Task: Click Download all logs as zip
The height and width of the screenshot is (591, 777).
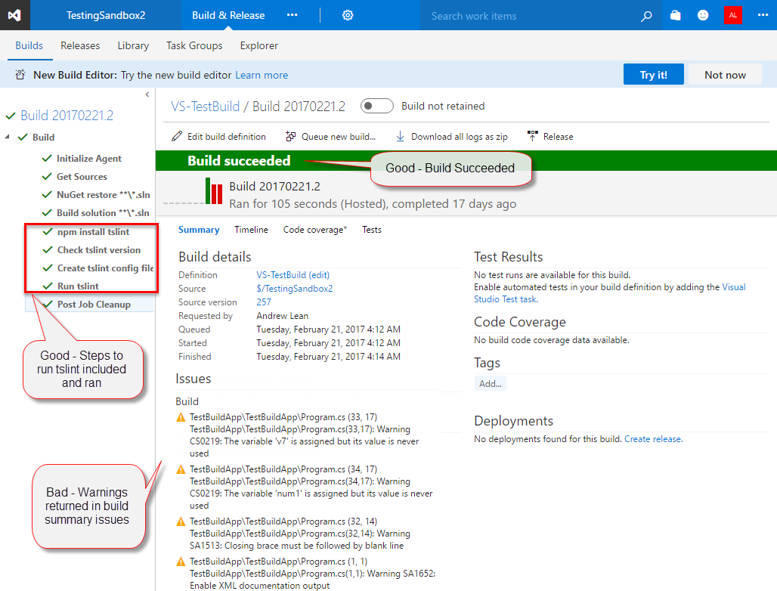Action: pos(452,137)
